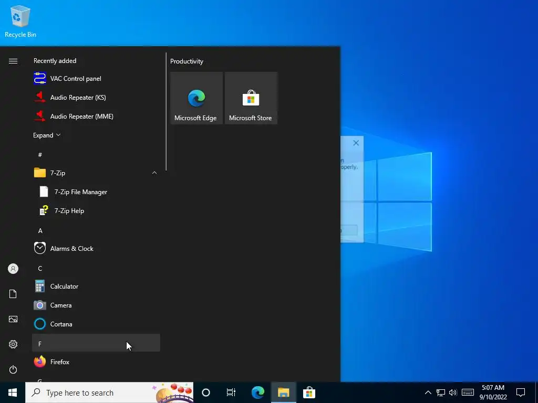Show hidden system tray icons

pyautogui.click(x=428, y=393)
